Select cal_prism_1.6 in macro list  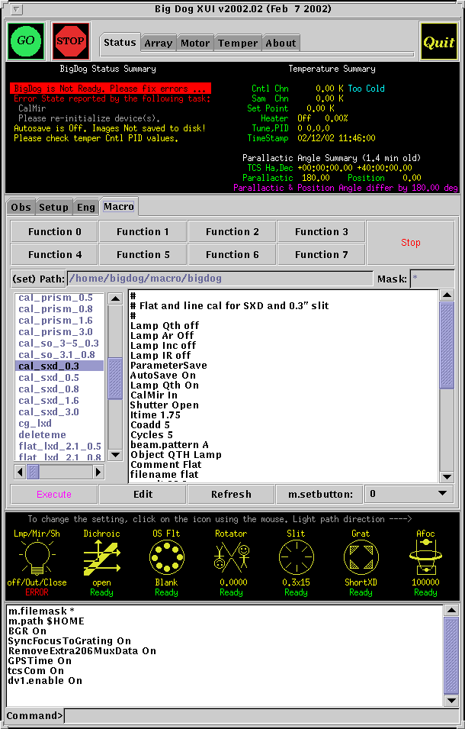coord(59,321)
